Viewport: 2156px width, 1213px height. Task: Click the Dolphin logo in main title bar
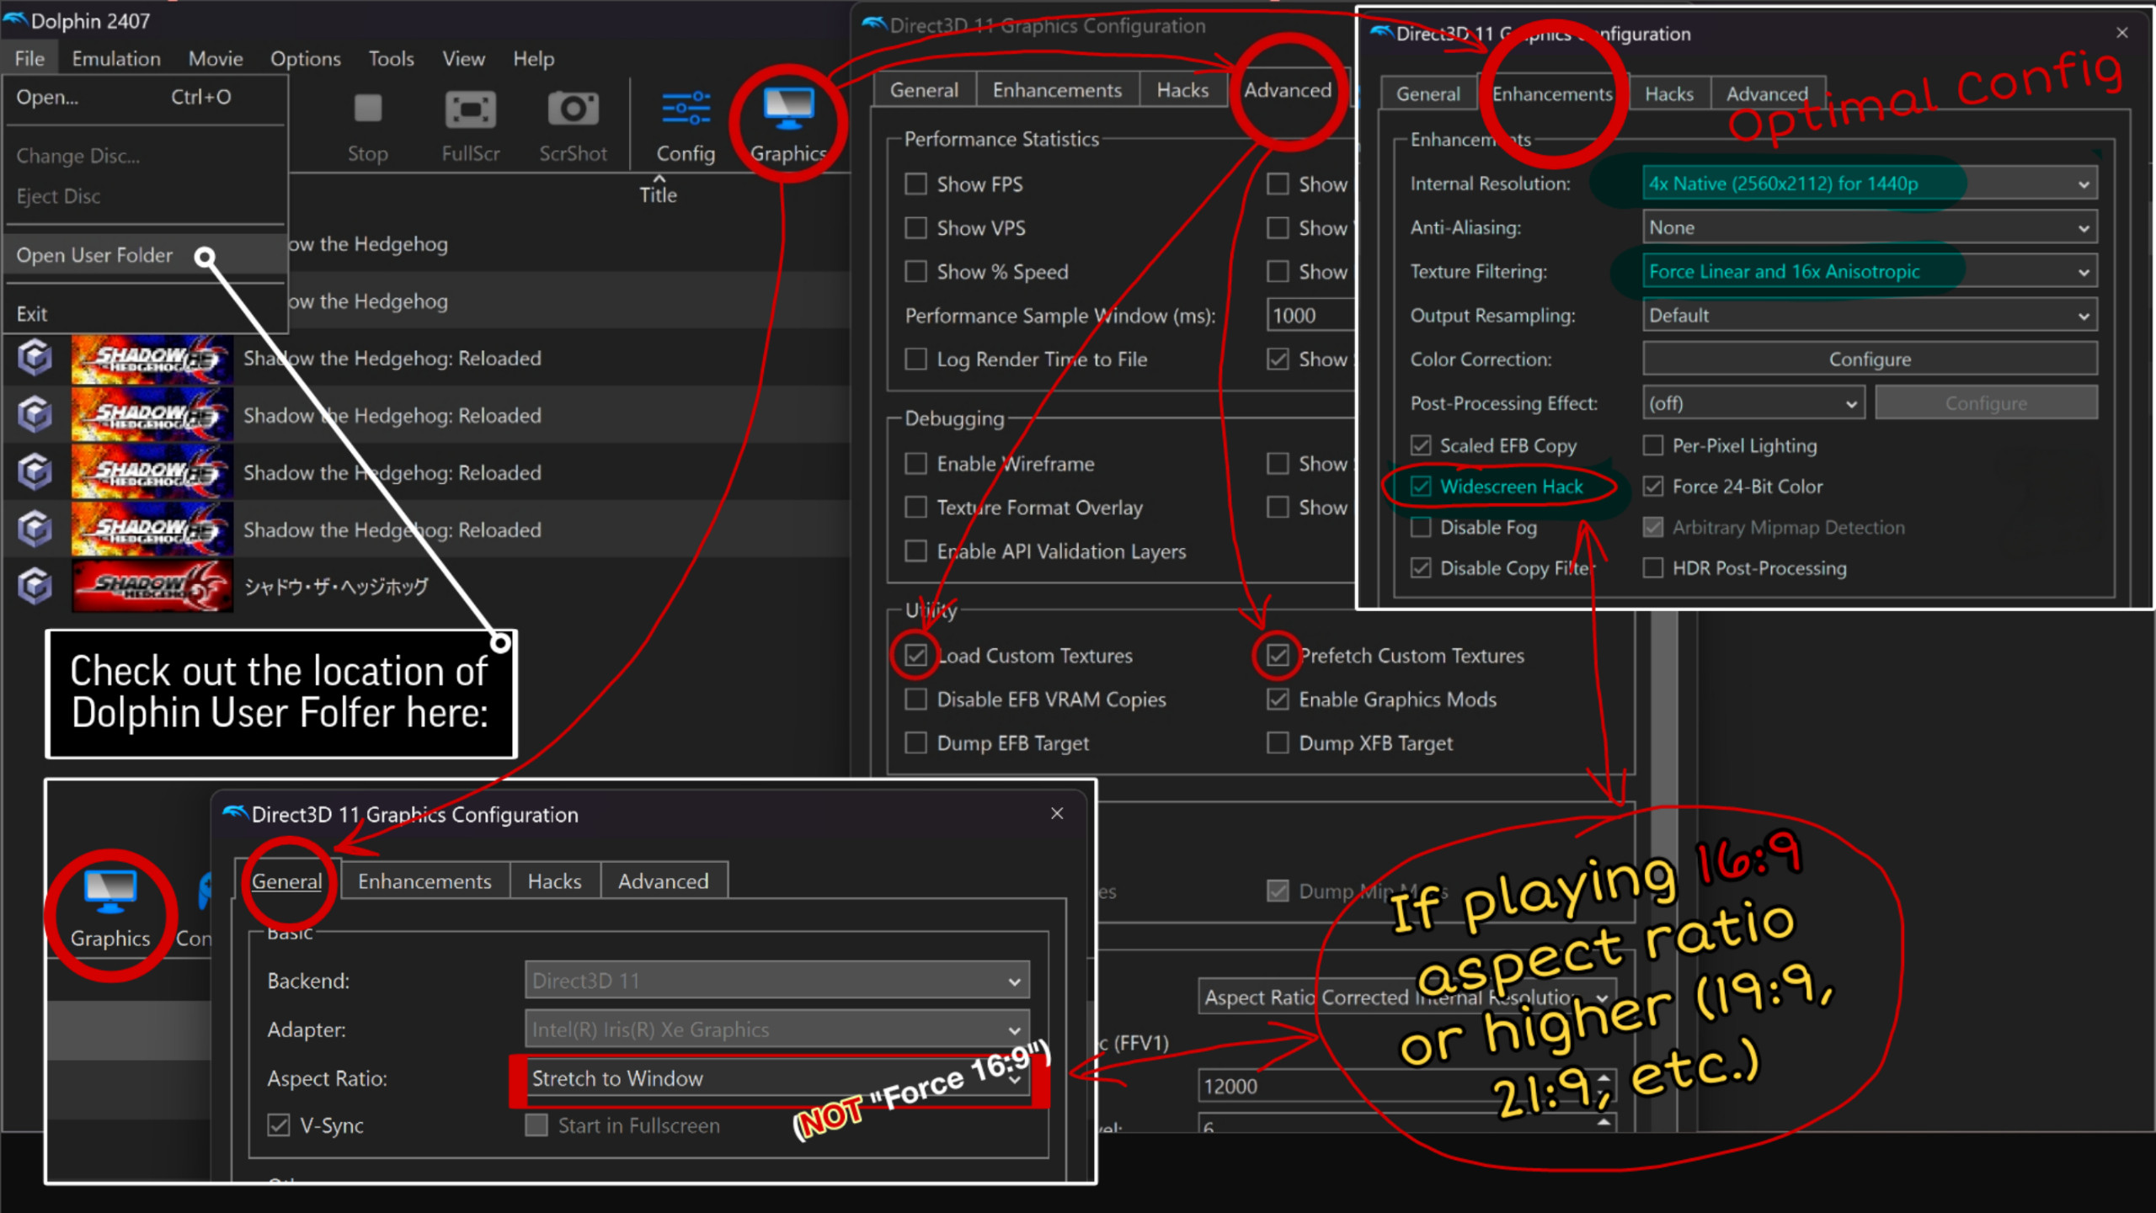pyautogui.click(x=16, y=20)
